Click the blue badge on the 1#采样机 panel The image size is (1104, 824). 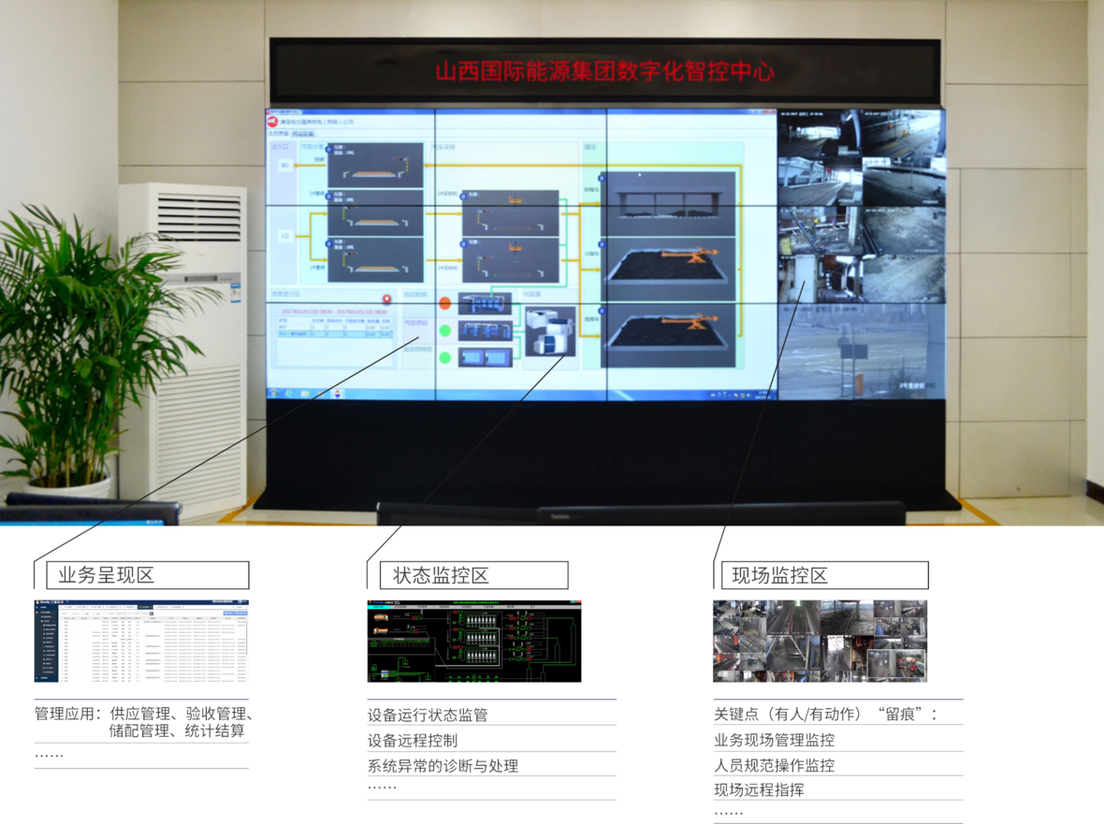463,196
